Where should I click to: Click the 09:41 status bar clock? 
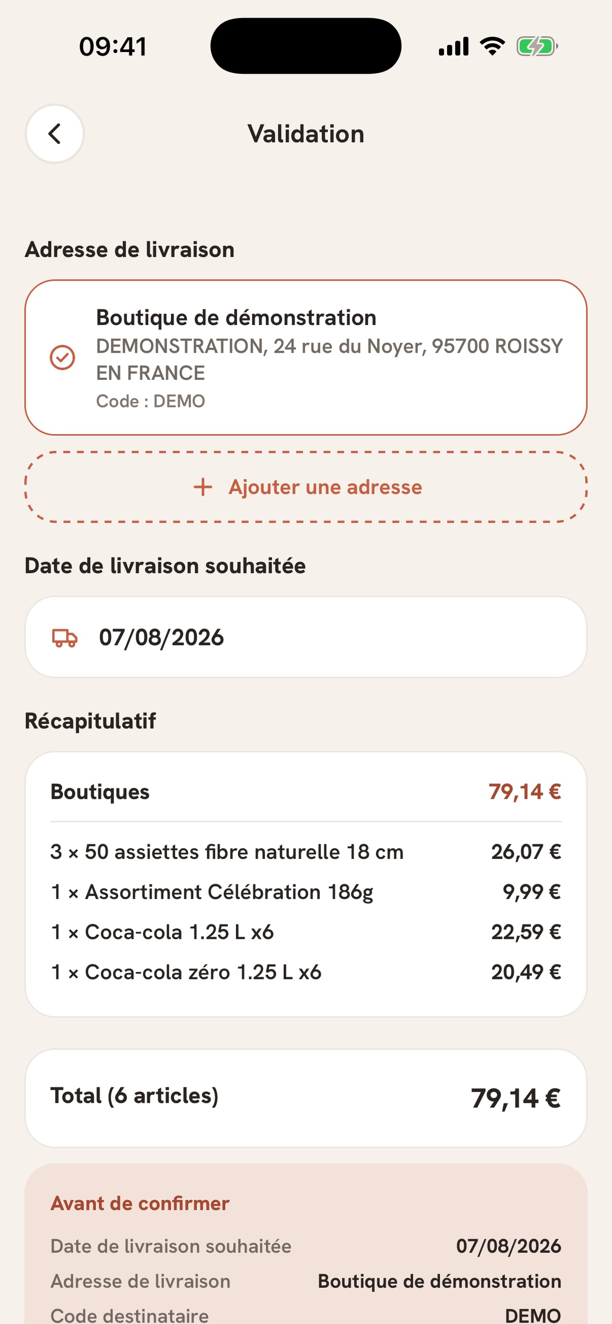(x=113, y=46)
